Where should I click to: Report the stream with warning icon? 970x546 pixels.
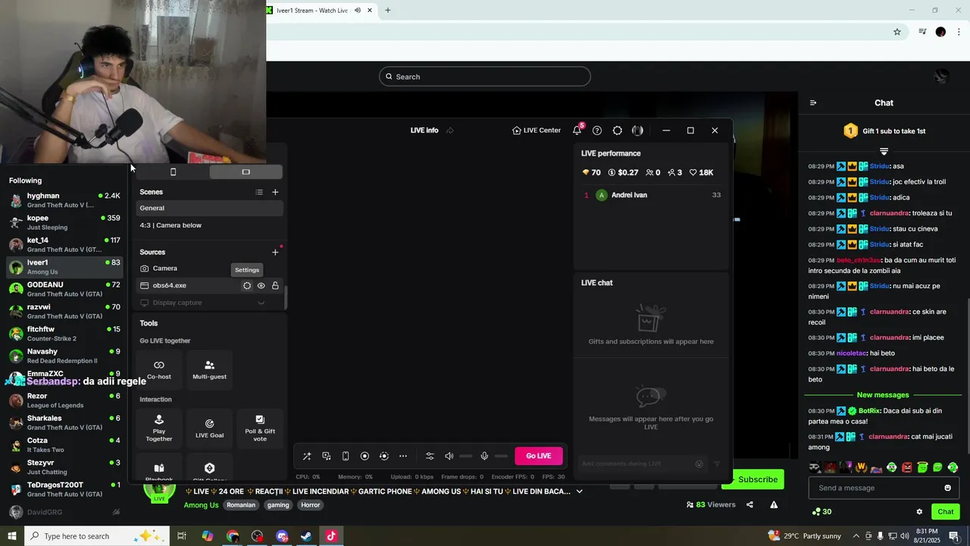pyautogui.click(x=774, y=505)
